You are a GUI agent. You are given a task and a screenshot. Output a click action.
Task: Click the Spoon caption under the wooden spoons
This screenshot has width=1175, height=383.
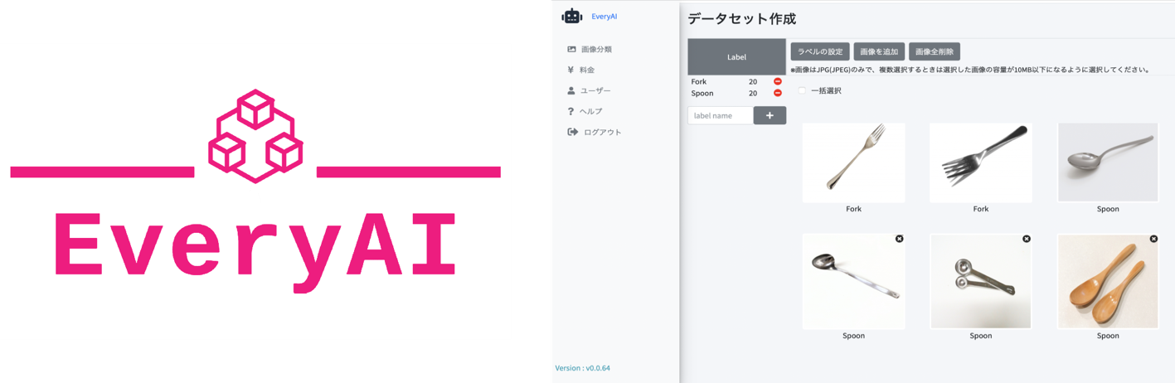tap(1107, 336)
